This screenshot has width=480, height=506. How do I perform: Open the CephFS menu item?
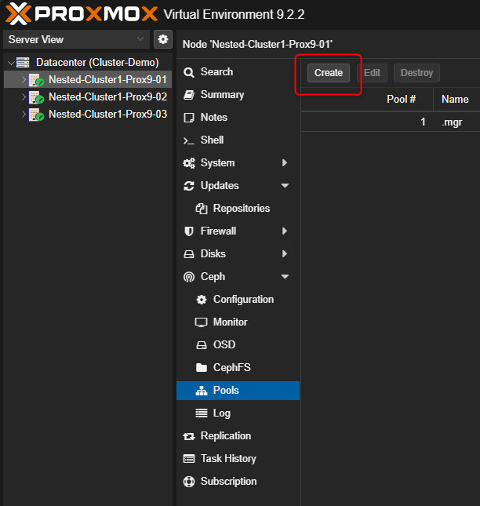[x=238, y=368]
